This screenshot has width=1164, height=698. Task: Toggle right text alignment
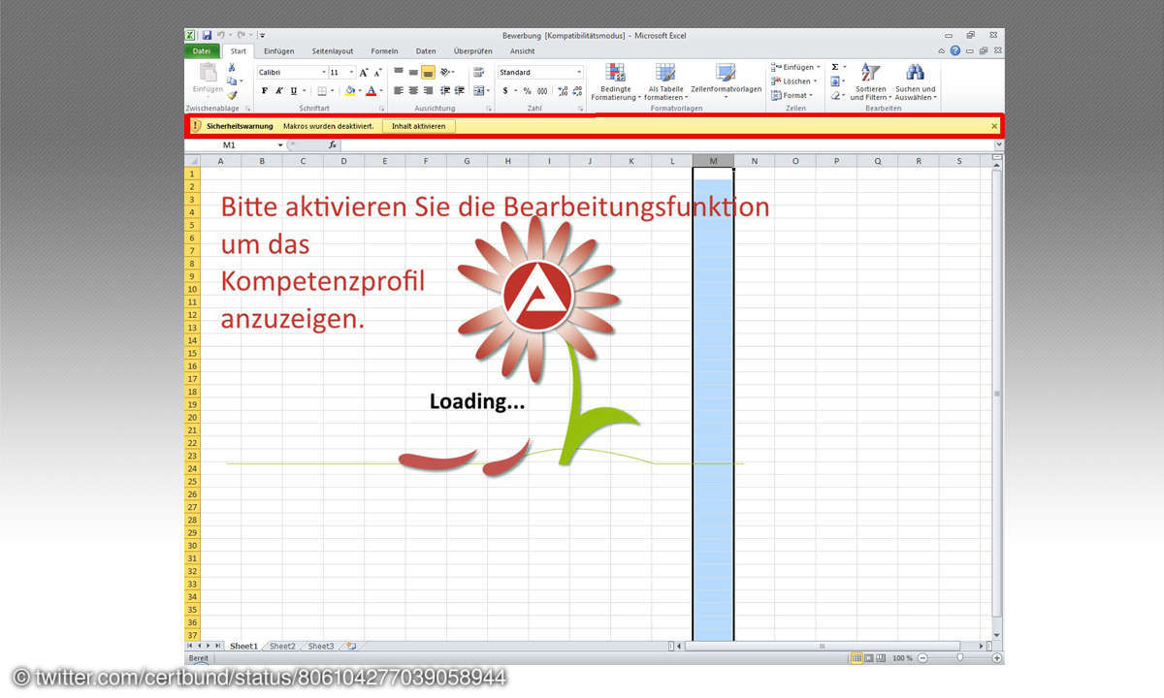point(428,91)
